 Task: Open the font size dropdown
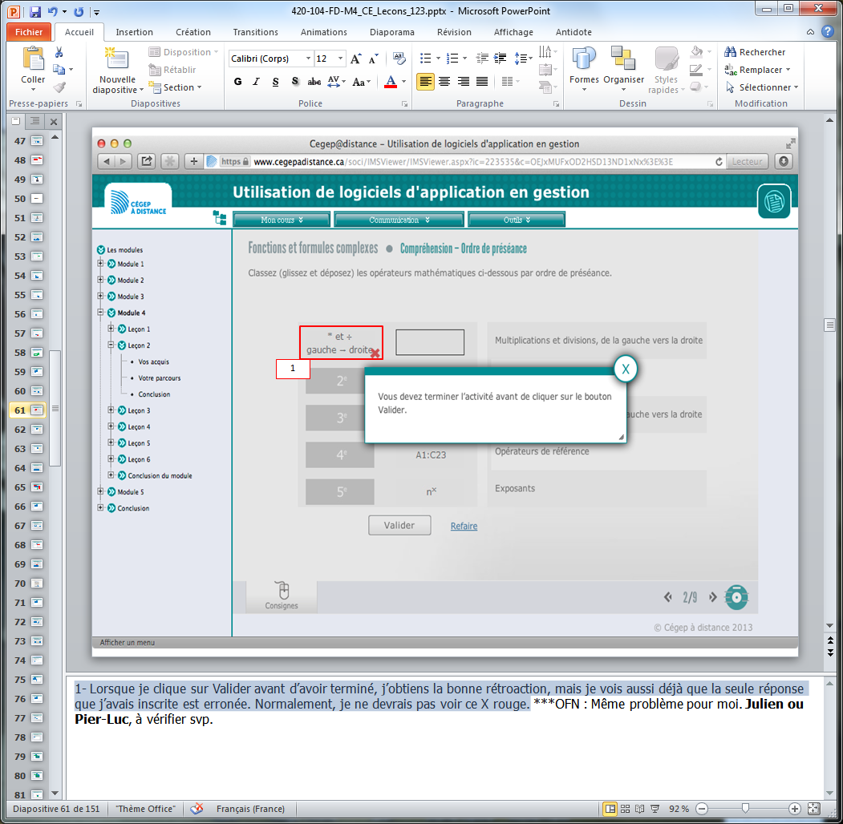(x=341, y=59)
